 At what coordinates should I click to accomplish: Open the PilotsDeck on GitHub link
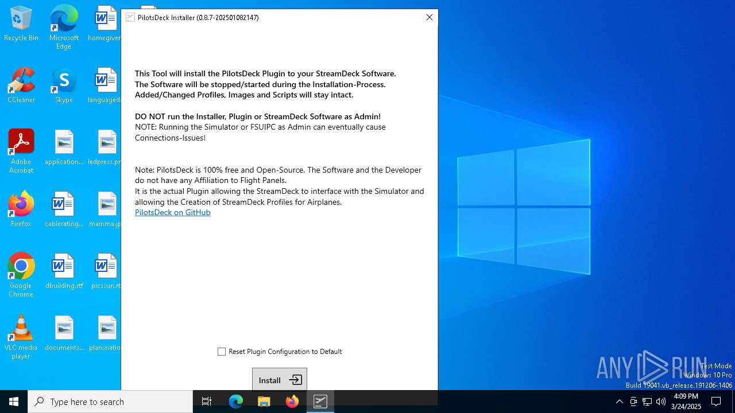click(173, 212)
